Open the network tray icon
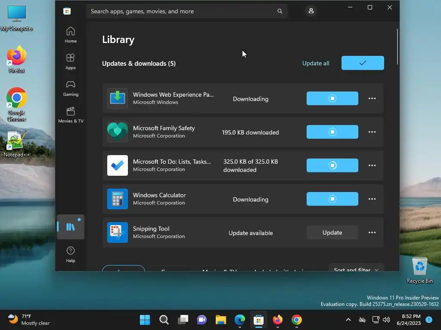The height and width of the screenshot is (330, 441). 376,320
